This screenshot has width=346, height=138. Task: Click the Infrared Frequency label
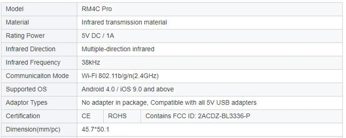pos(33,62)
